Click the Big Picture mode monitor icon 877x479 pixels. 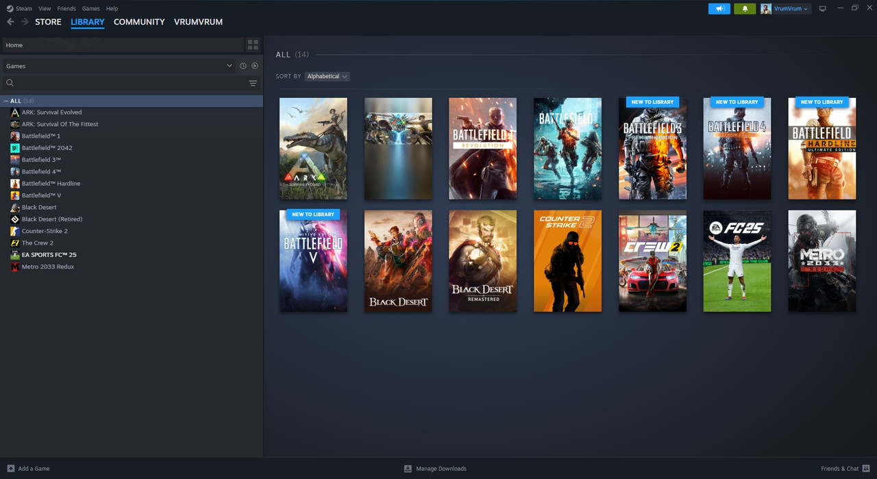click(x=823, y=9)
